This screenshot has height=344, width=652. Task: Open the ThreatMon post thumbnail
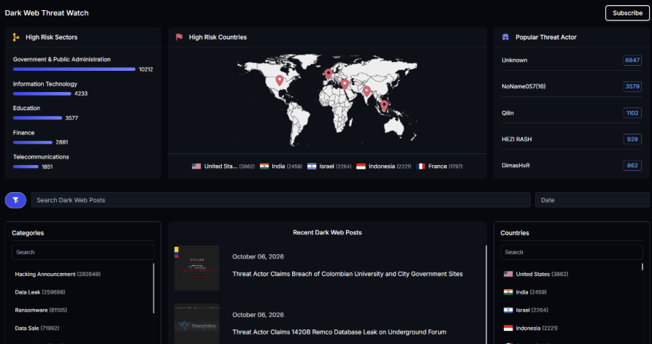point(196,324)
